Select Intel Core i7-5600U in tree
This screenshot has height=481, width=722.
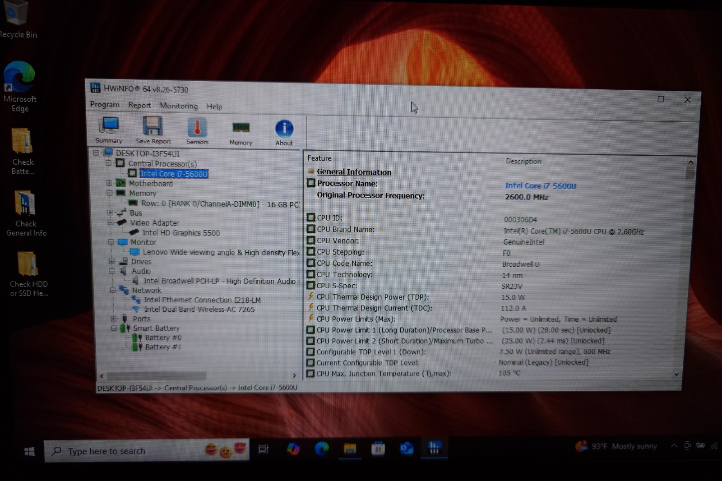174,174
